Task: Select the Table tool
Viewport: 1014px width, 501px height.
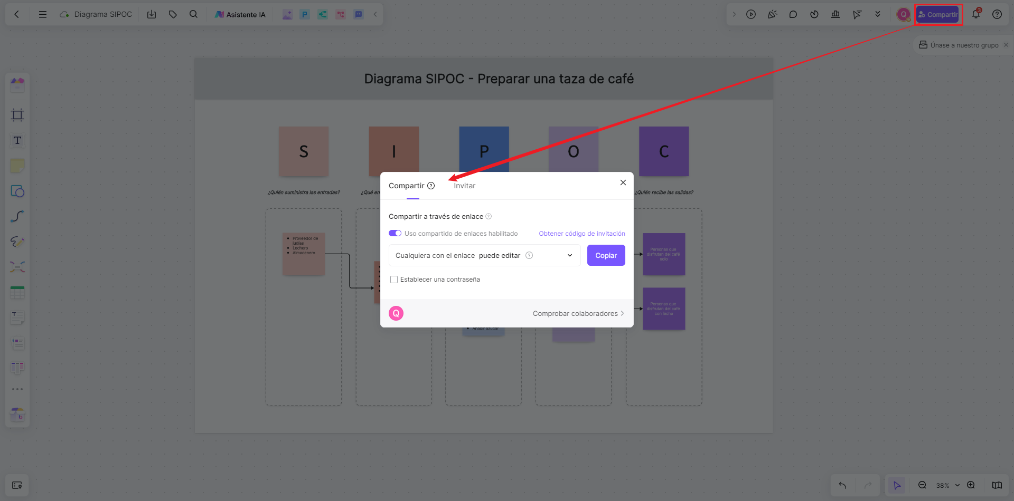Action: coord(17,292)
